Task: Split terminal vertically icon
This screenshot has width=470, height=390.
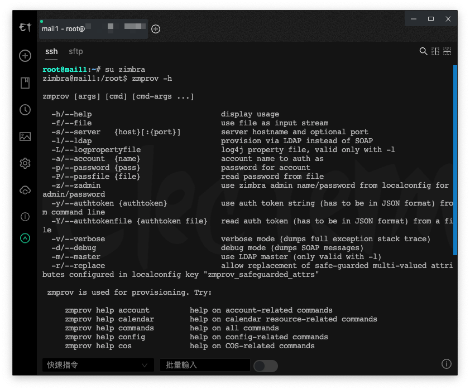Action: point(435,51)
